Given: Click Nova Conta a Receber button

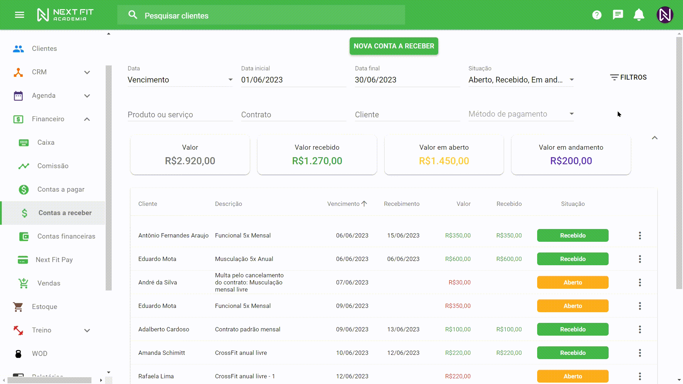Looking at the screenshot, I should pos(394,46).
